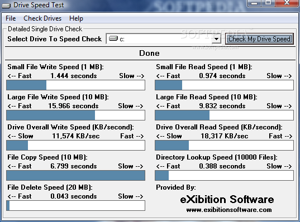The width and height of the screenshot is (300, 222).
Task: Click the 0.388 seconds value
Action: 222,166
